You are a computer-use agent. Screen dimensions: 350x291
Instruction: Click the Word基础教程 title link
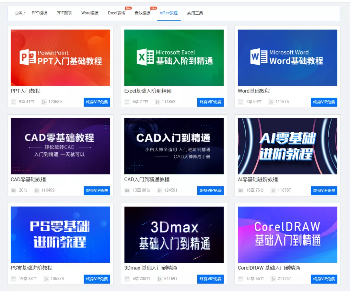[x=254, y=91]
